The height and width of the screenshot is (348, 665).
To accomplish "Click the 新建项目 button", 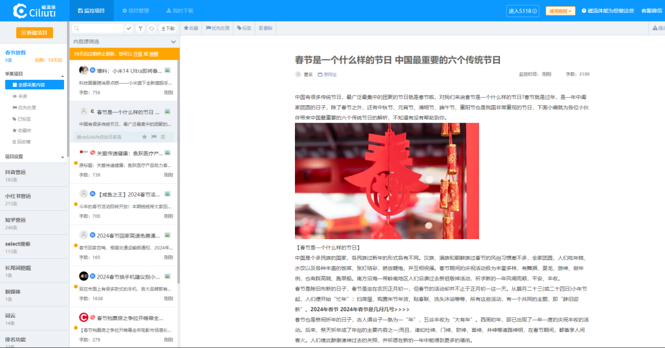I will coord(34,33).
